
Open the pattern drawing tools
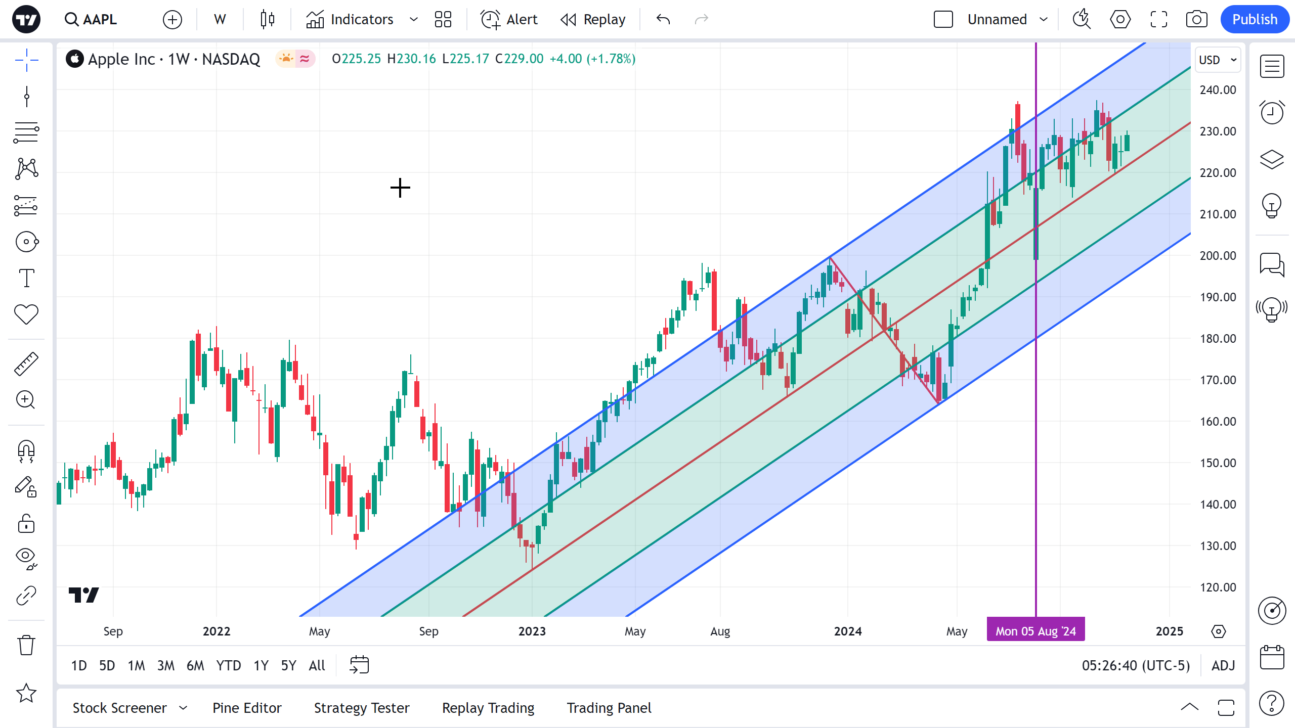pos(26,169)
